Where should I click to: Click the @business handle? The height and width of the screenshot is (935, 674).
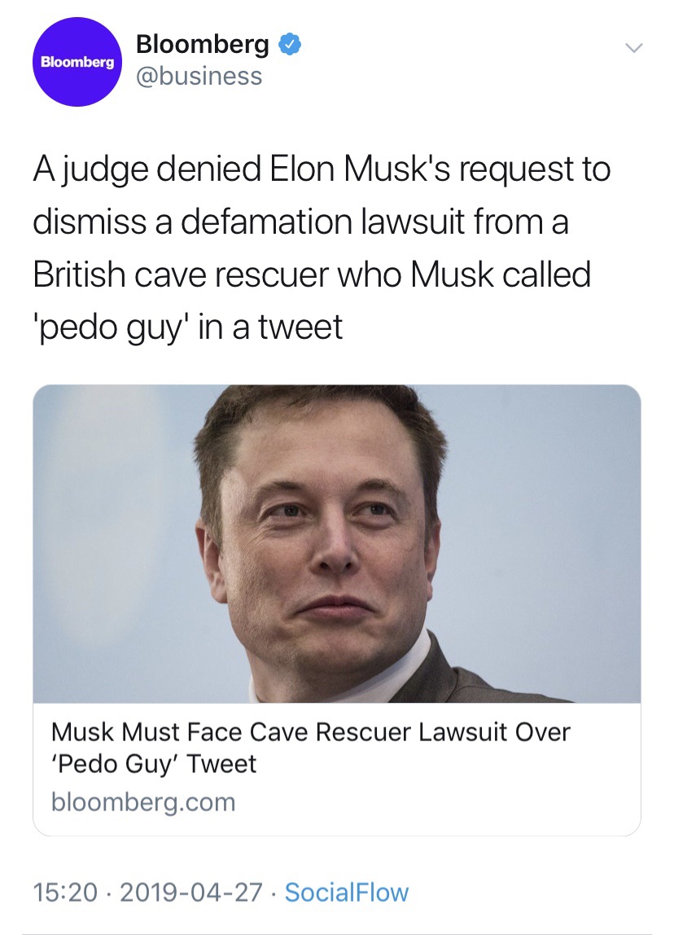coord(199,76)
